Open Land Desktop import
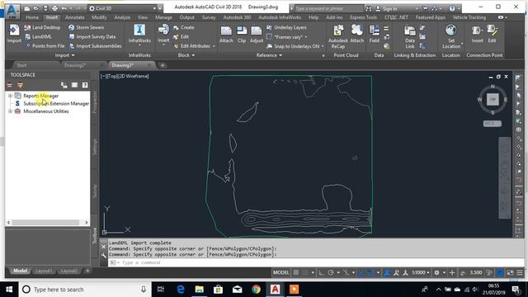This screenshot has height=297, width=528. [x=42, y=27]
